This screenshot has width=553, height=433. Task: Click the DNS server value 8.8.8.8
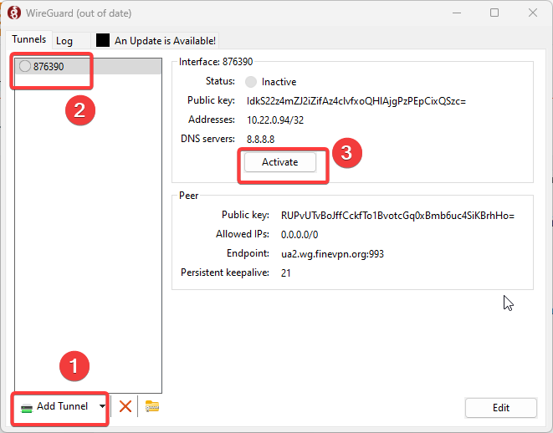point(260,139)
